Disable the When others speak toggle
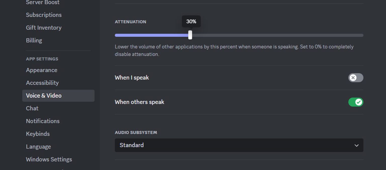 (356, 102)
